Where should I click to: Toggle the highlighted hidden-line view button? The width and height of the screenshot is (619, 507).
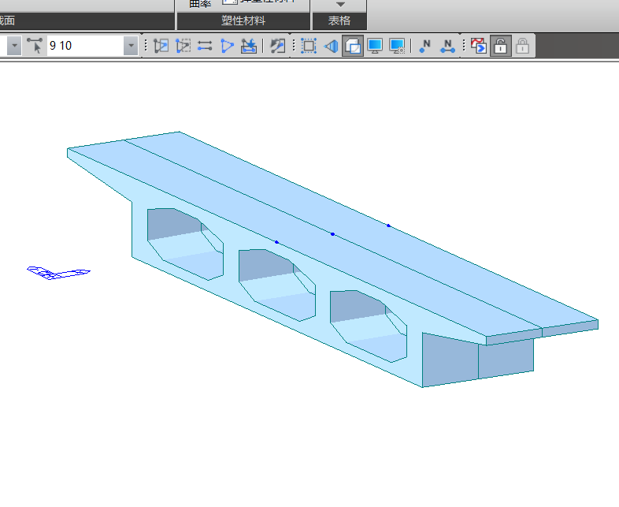tap(353, 46)
